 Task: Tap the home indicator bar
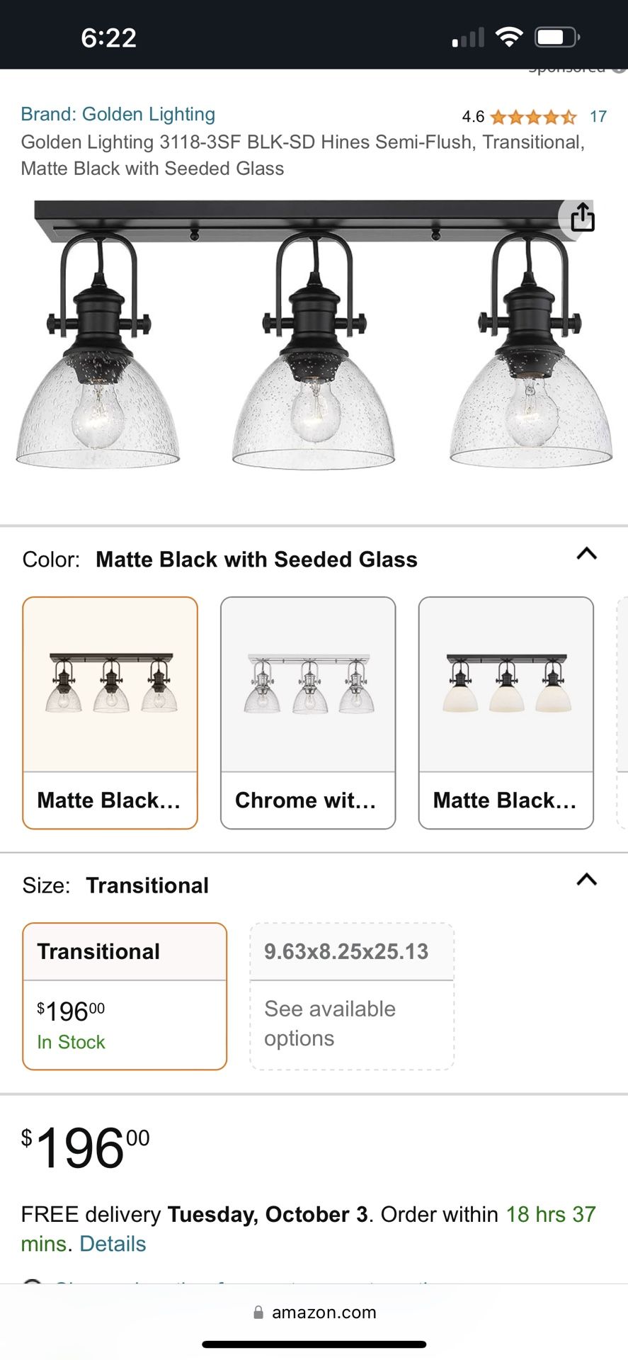point(314,1344)
